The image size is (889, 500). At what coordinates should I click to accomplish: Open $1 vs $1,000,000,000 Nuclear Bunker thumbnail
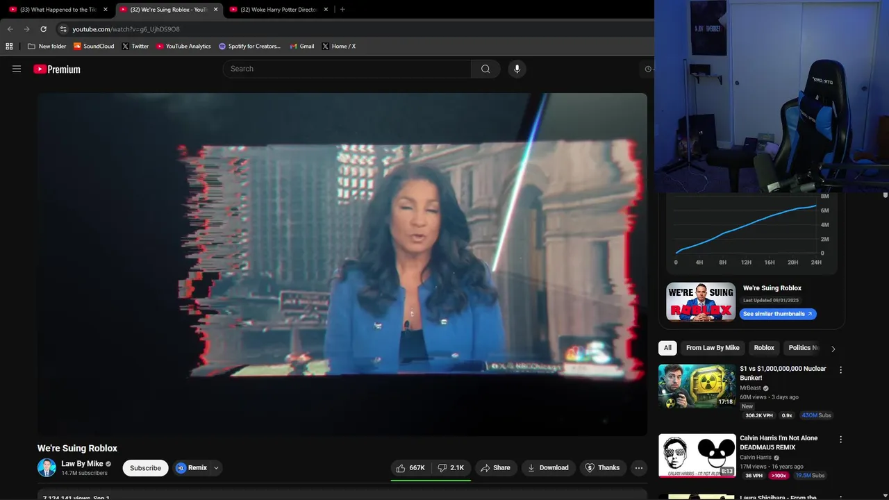coord(697,386)
